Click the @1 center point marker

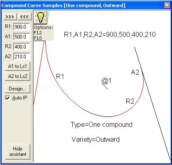click(106, 81)
